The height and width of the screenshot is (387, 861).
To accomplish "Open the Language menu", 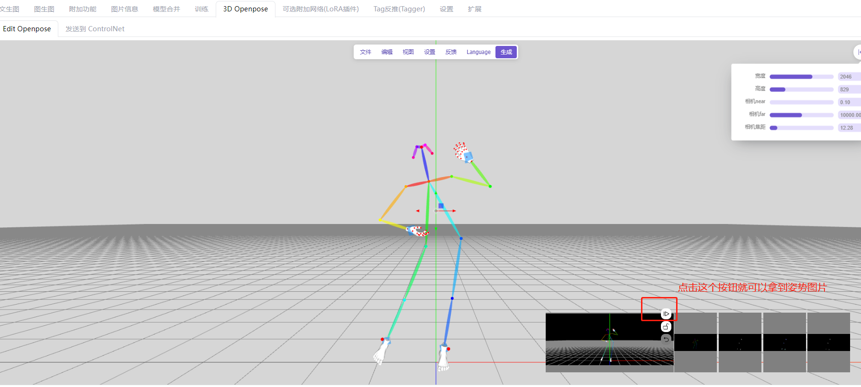I will click(478, 52).
